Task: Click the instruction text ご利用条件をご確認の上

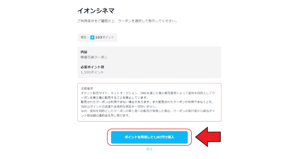Action: pyautogui.click(x=127, y=21)
